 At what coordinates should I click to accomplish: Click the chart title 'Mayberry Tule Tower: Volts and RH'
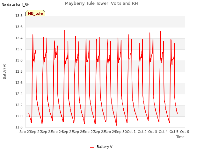point(101,4)
